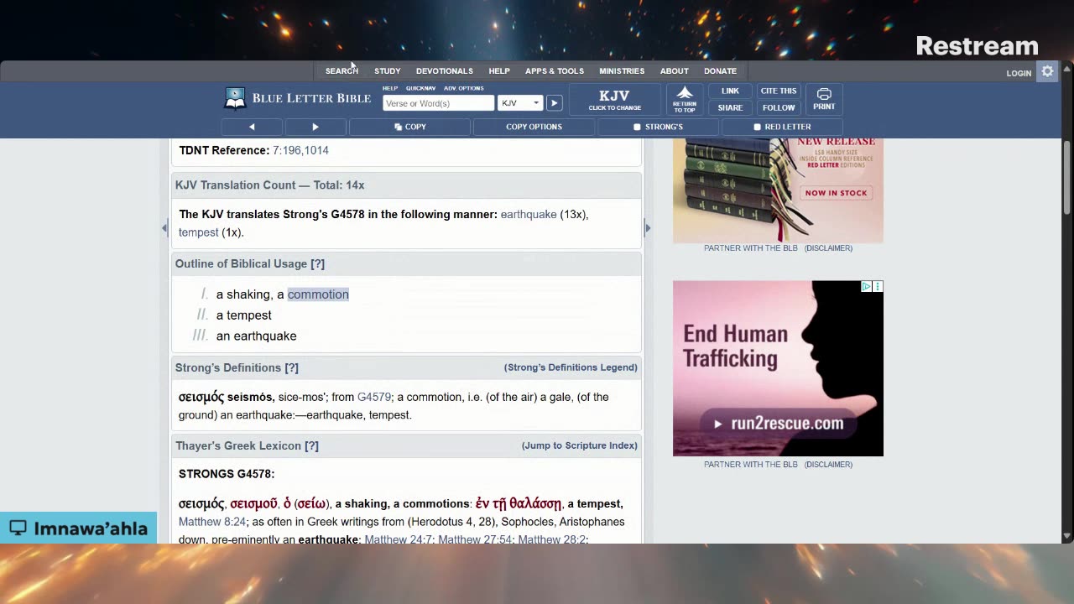Click the Login link
Screen dimensions: 1074x604
coord(1019,73)
